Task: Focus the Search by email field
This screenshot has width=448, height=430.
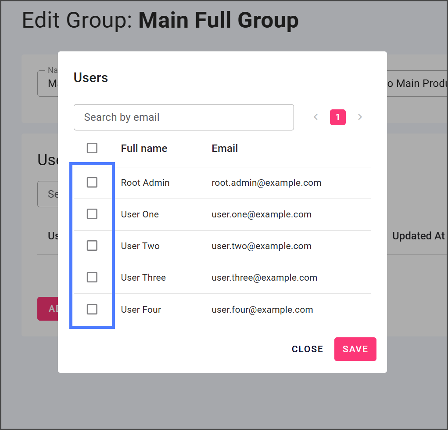Action: coord(183,117)
